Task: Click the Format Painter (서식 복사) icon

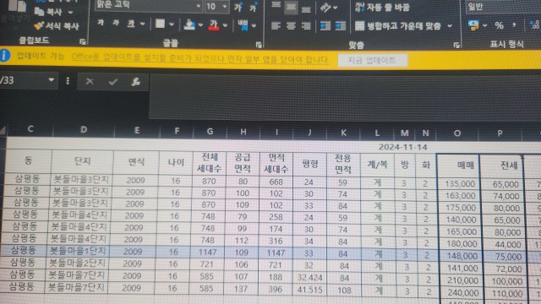Action: pos(39,26)
